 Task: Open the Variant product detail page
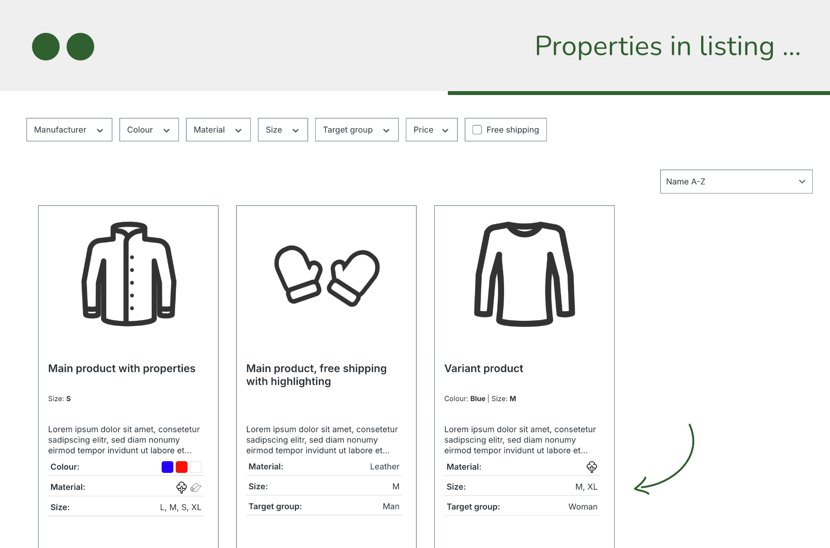click(483, 368)
